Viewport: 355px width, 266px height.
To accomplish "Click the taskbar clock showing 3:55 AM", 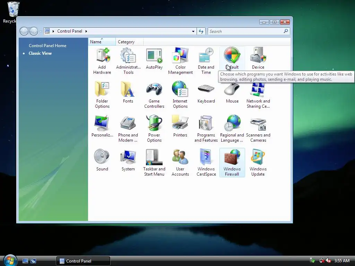I will point(341,261).
